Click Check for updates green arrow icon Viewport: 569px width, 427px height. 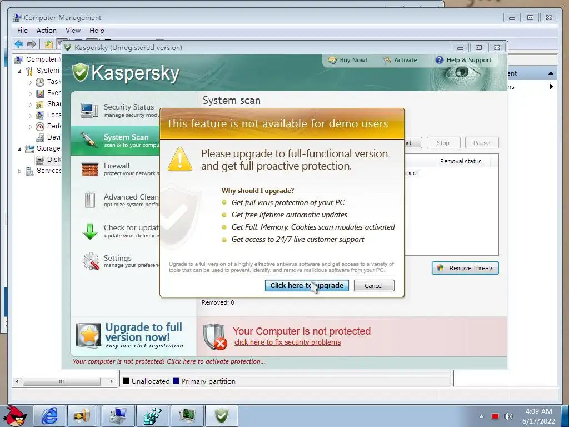[89, 231]
